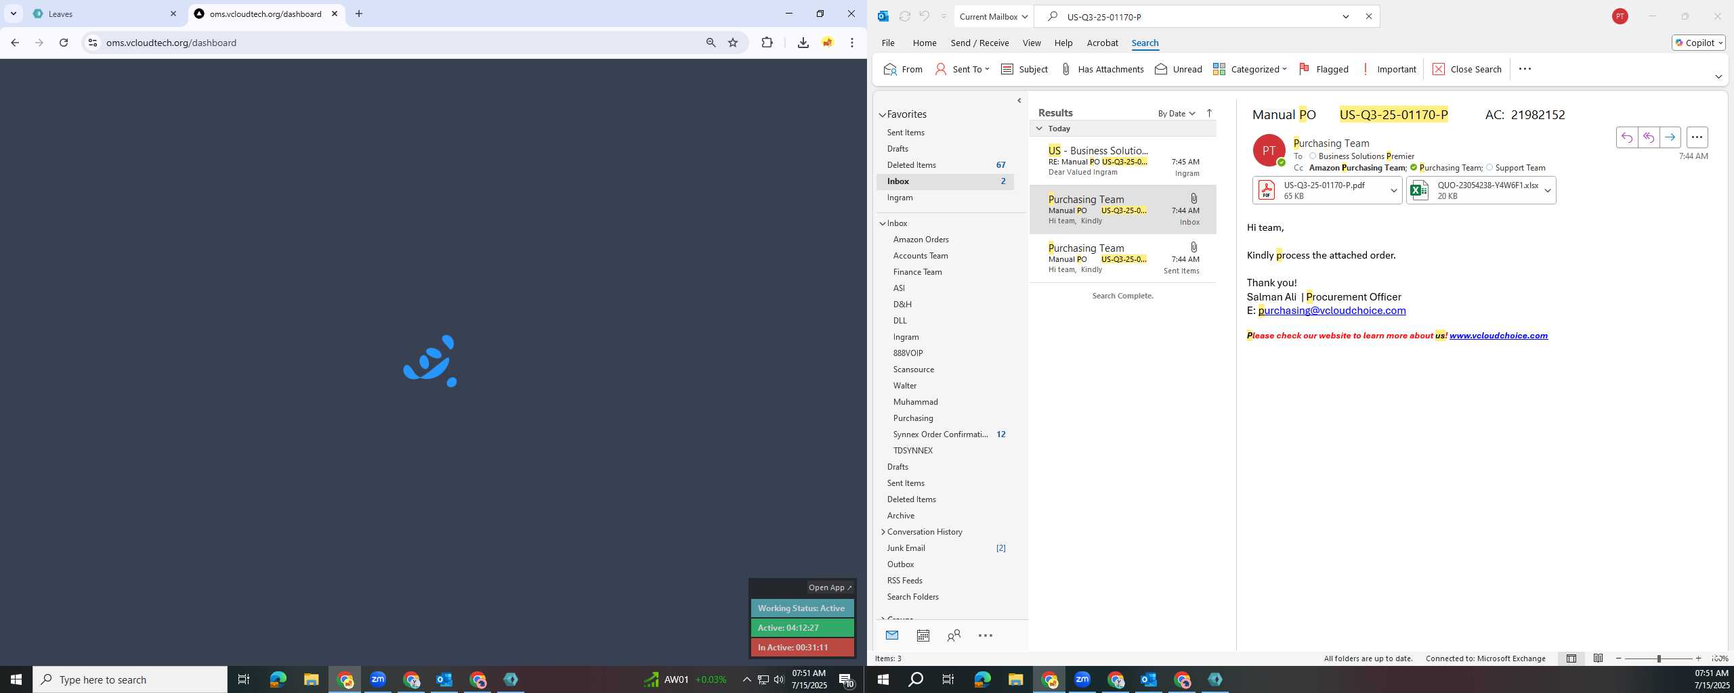Open the People icon in Outlook's bottom navigation

tap(954, 635)
